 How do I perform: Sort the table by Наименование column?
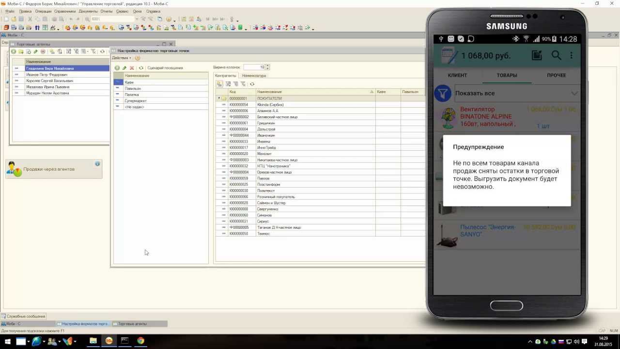coord(315,92)
